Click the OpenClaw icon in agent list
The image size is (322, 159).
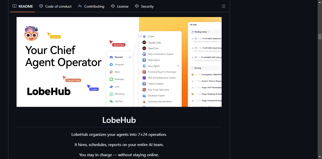[x=144, y=48]
